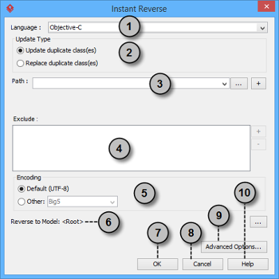The height and width of the screenshot is (279, 279).
Task: Click the plus button beside Path
Action: (259, 84)
